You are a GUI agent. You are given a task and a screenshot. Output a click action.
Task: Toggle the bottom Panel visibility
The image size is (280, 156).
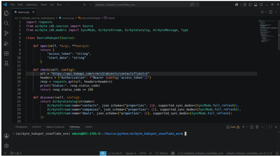click(256, 5)
